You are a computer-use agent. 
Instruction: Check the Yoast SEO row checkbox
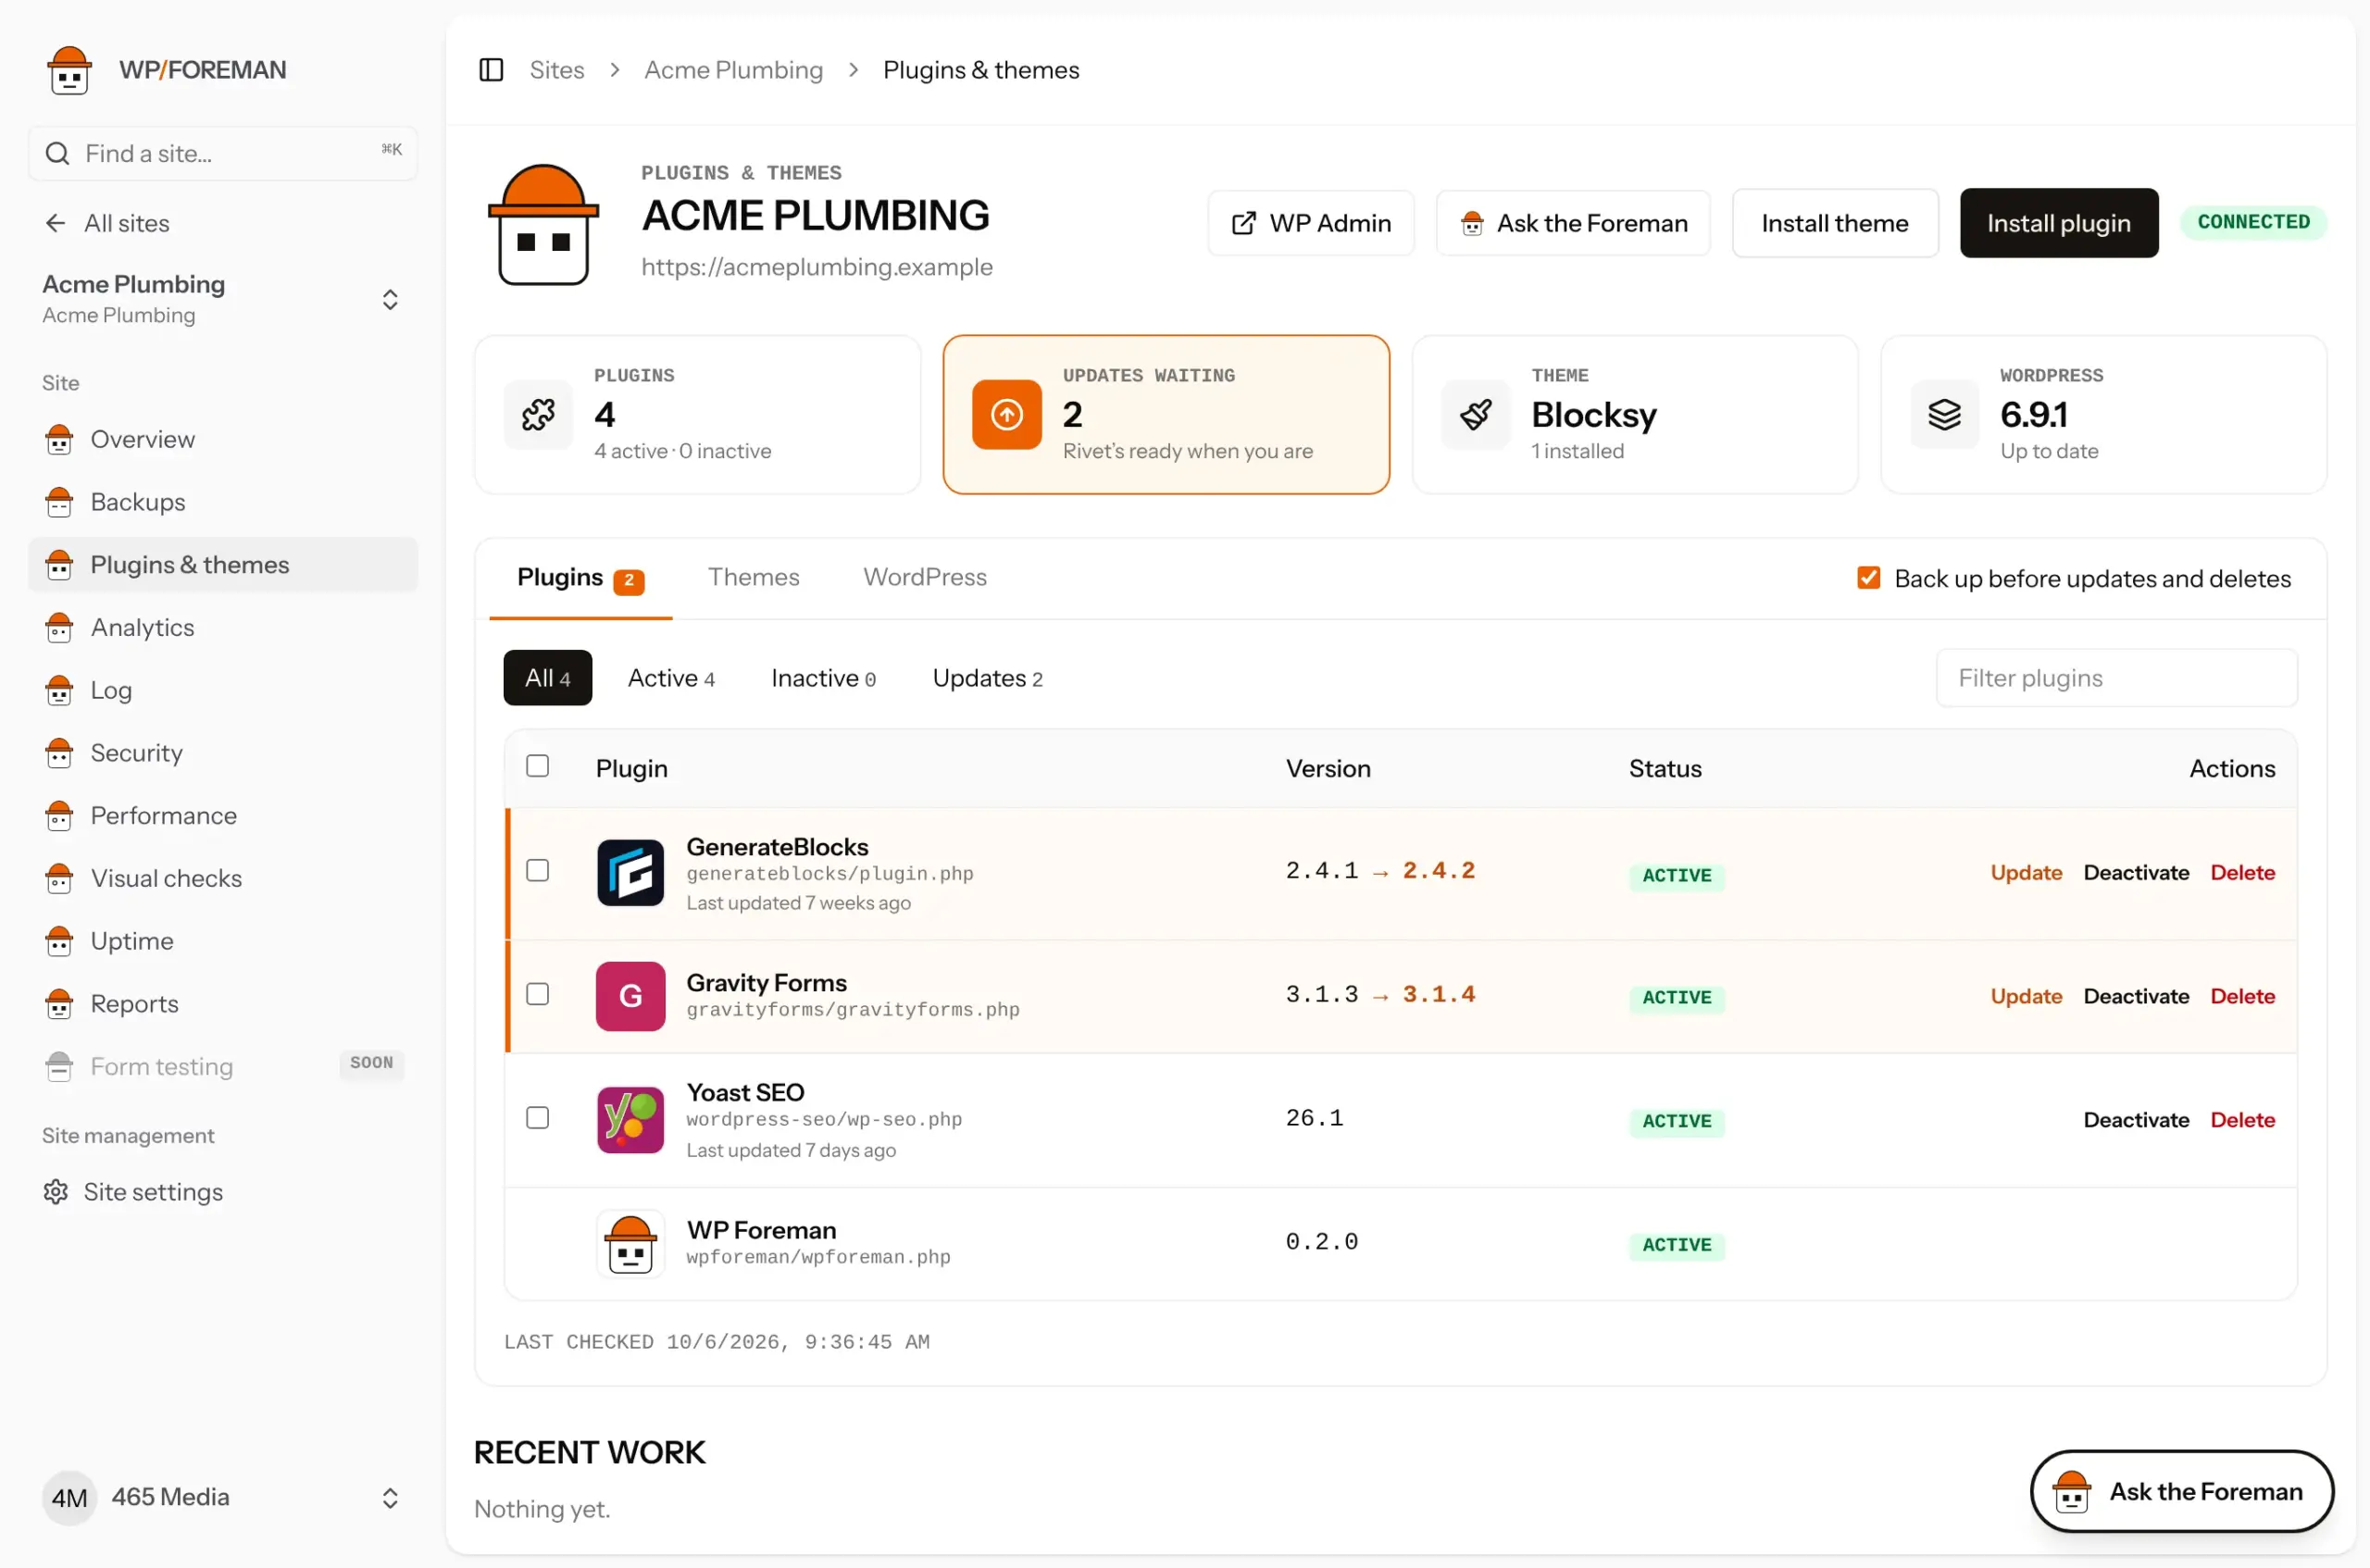click(x=538, y=1117)
